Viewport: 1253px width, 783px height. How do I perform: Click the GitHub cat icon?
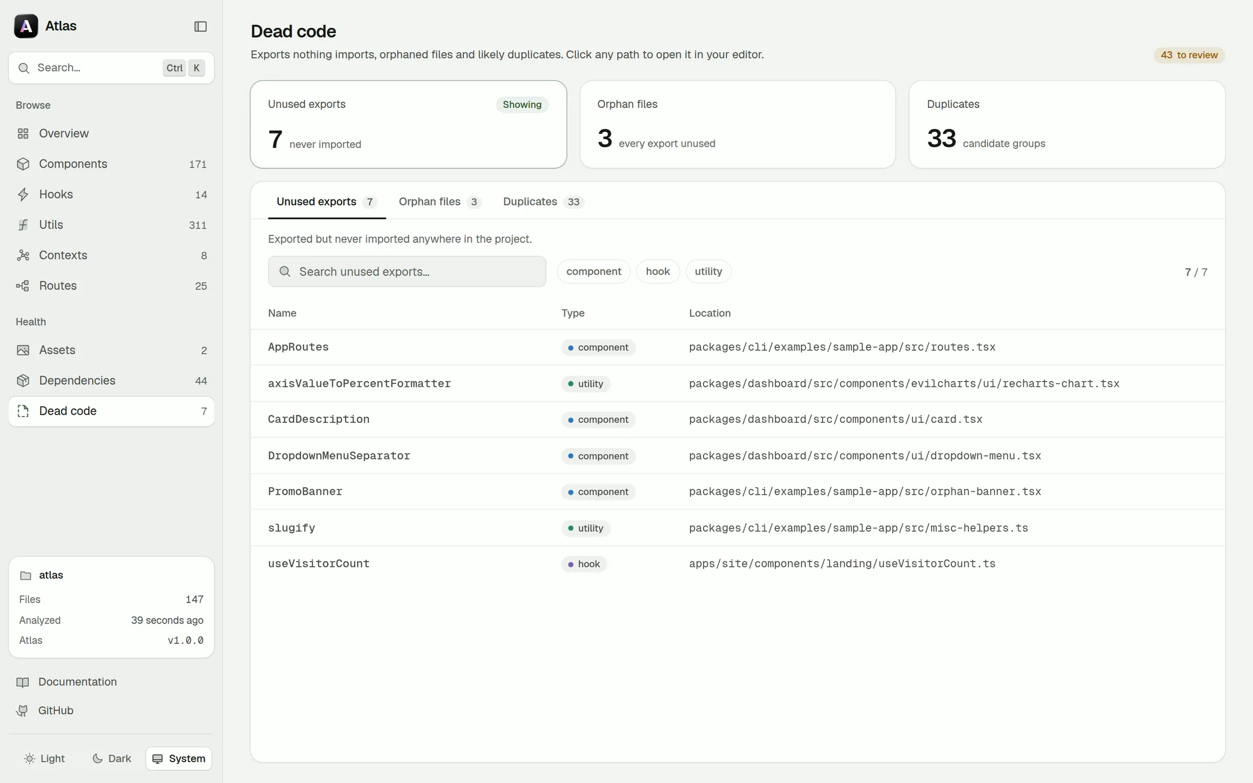pyautogui.click(x=23, y=710)
